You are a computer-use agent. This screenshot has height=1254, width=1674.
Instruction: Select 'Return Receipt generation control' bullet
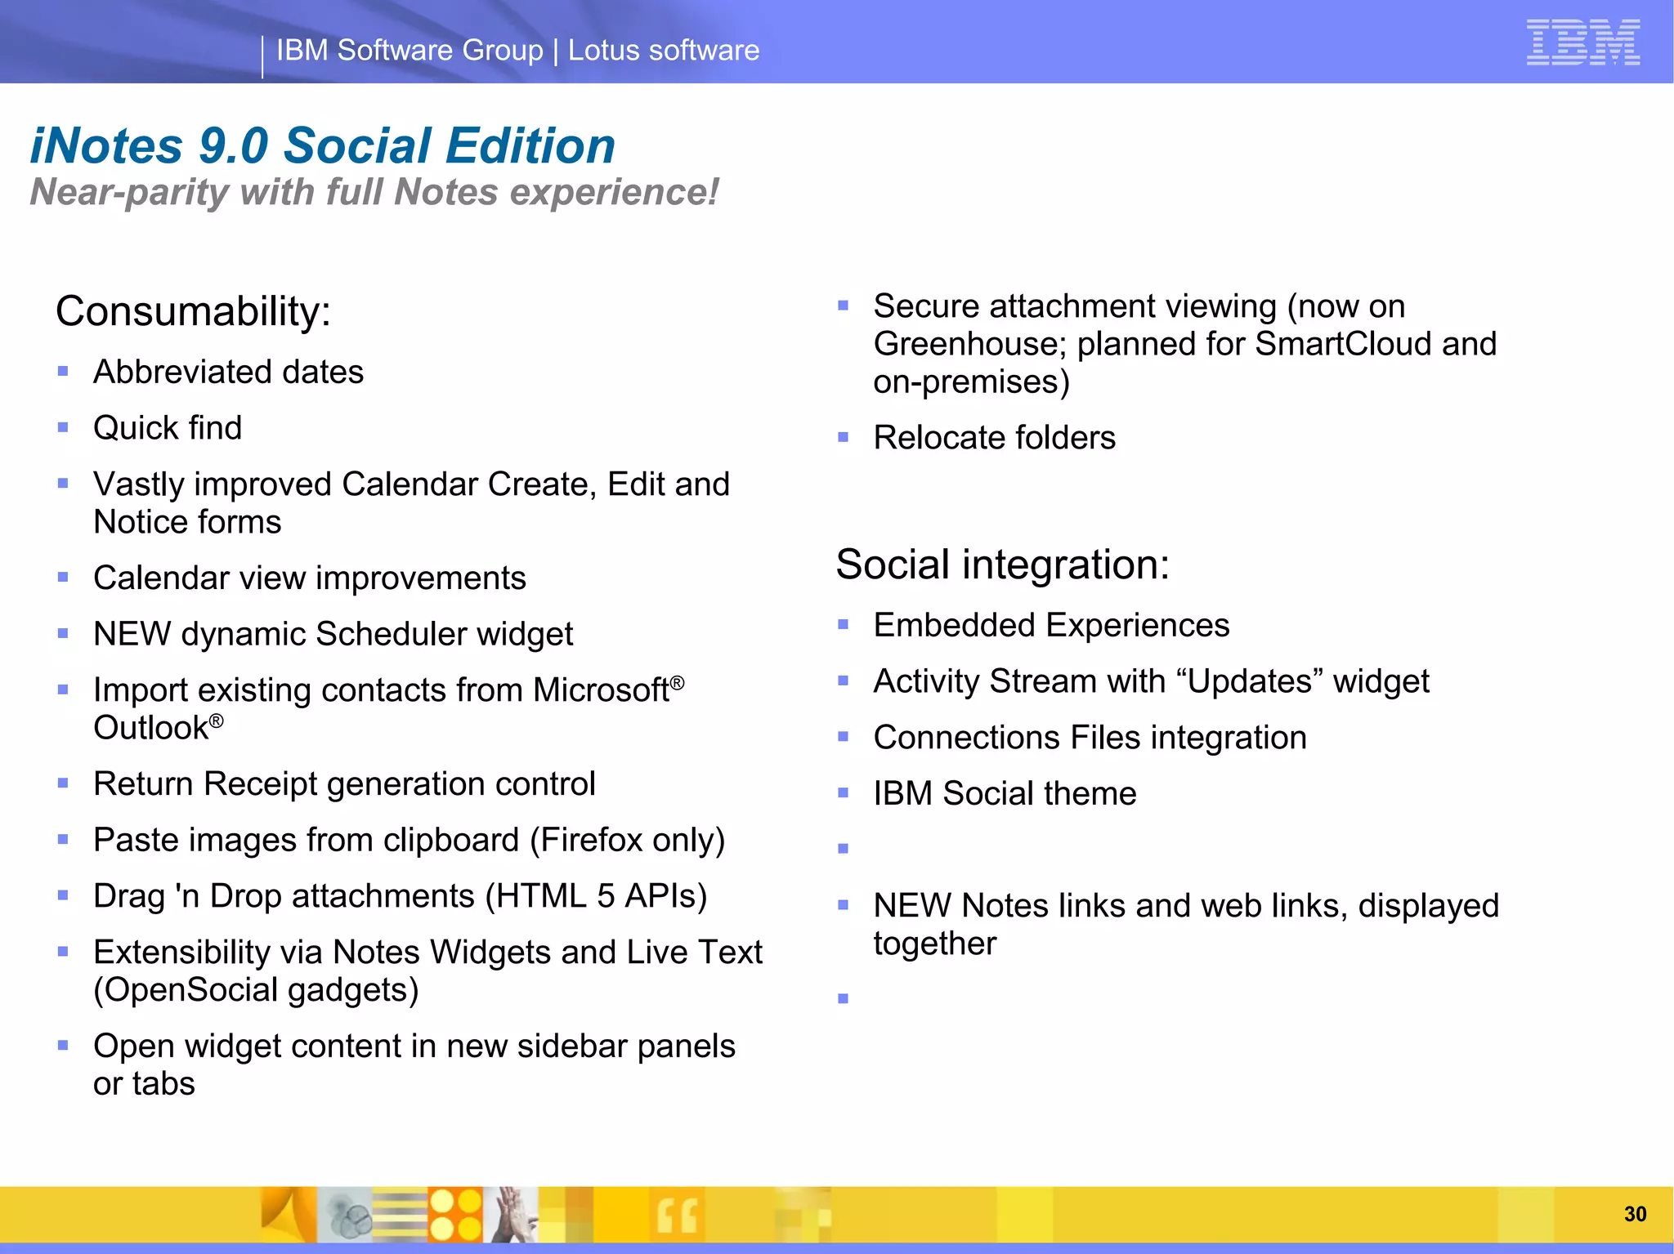[x=344, y=784]
